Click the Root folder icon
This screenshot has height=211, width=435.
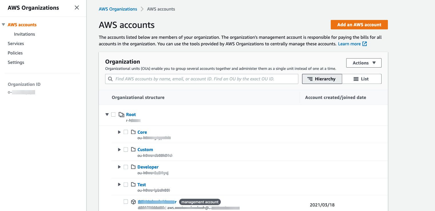(x=121, y=115)
